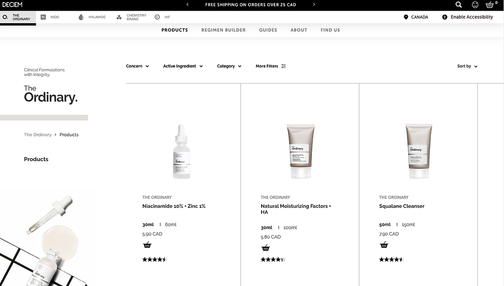Select 50ml size for Squalane Cleanser
Viewport: 504px width, 286px height.
click(385, 225)
